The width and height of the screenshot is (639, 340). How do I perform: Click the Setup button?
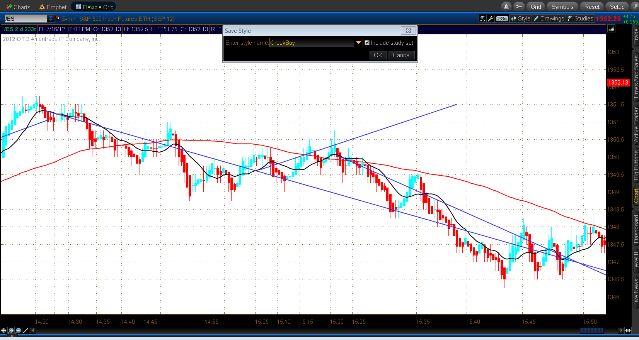click(617, 7)
